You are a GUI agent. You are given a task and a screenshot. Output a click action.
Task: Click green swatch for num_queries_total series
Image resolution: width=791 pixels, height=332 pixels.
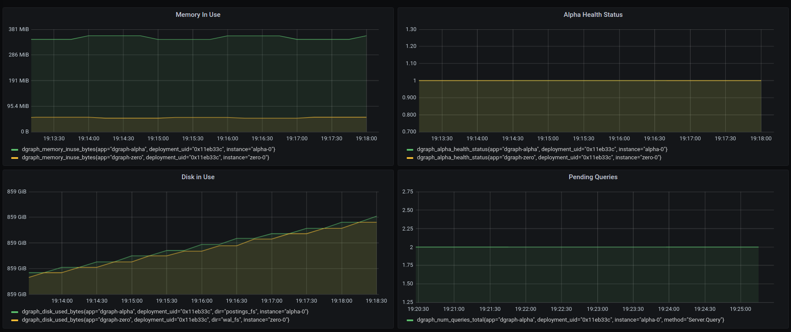[410, 320]
